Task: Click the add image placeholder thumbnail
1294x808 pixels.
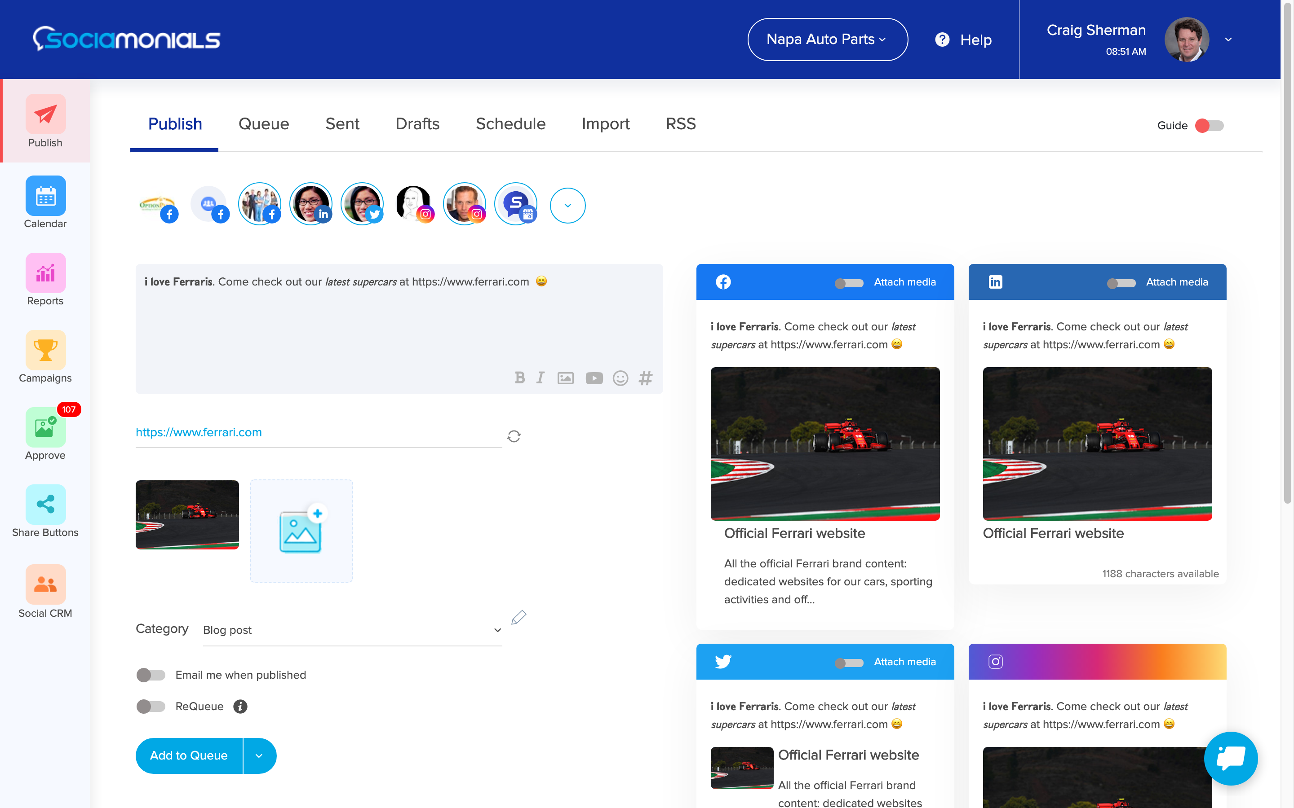Action: pyautogui.click(x=301, y=531)
